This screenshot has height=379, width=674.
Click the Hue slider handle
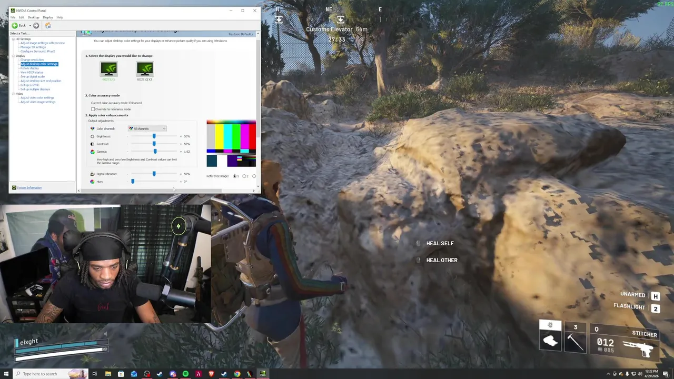click(x=133, y=182)
